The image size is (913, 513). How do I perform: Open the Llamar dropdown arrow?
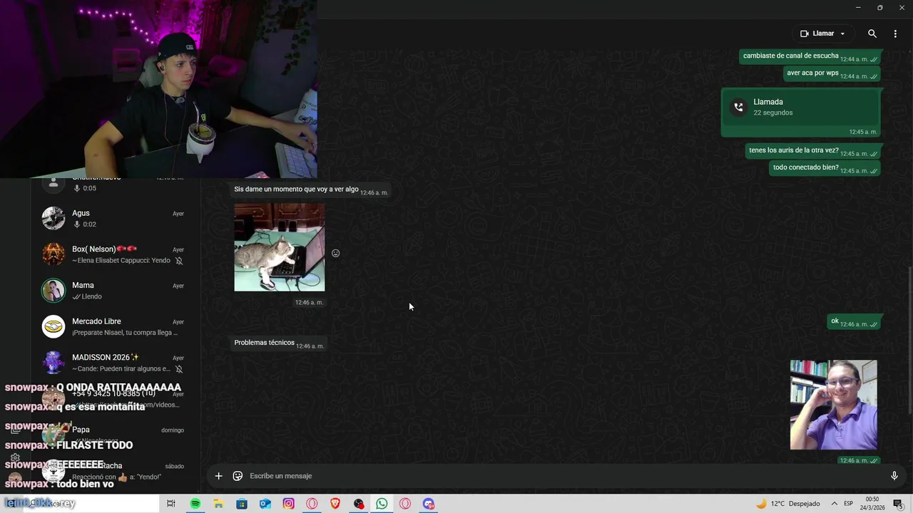click(x=842, y=33)
